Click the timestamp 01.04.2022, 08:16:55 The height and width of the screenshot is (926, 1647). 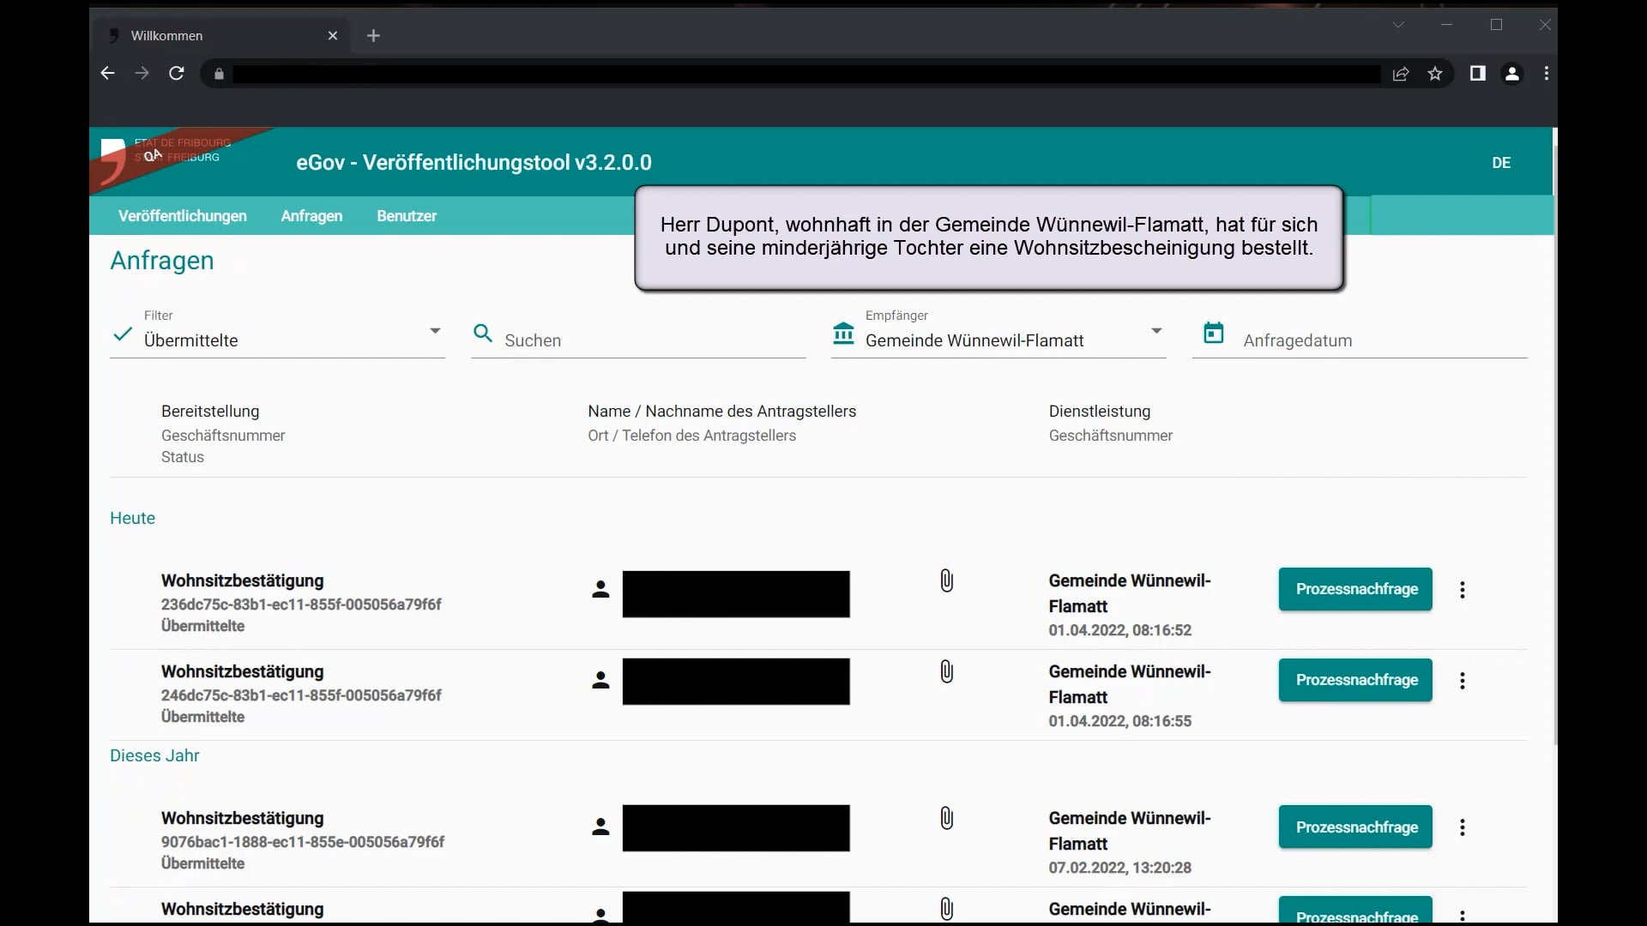point(1119,721)
